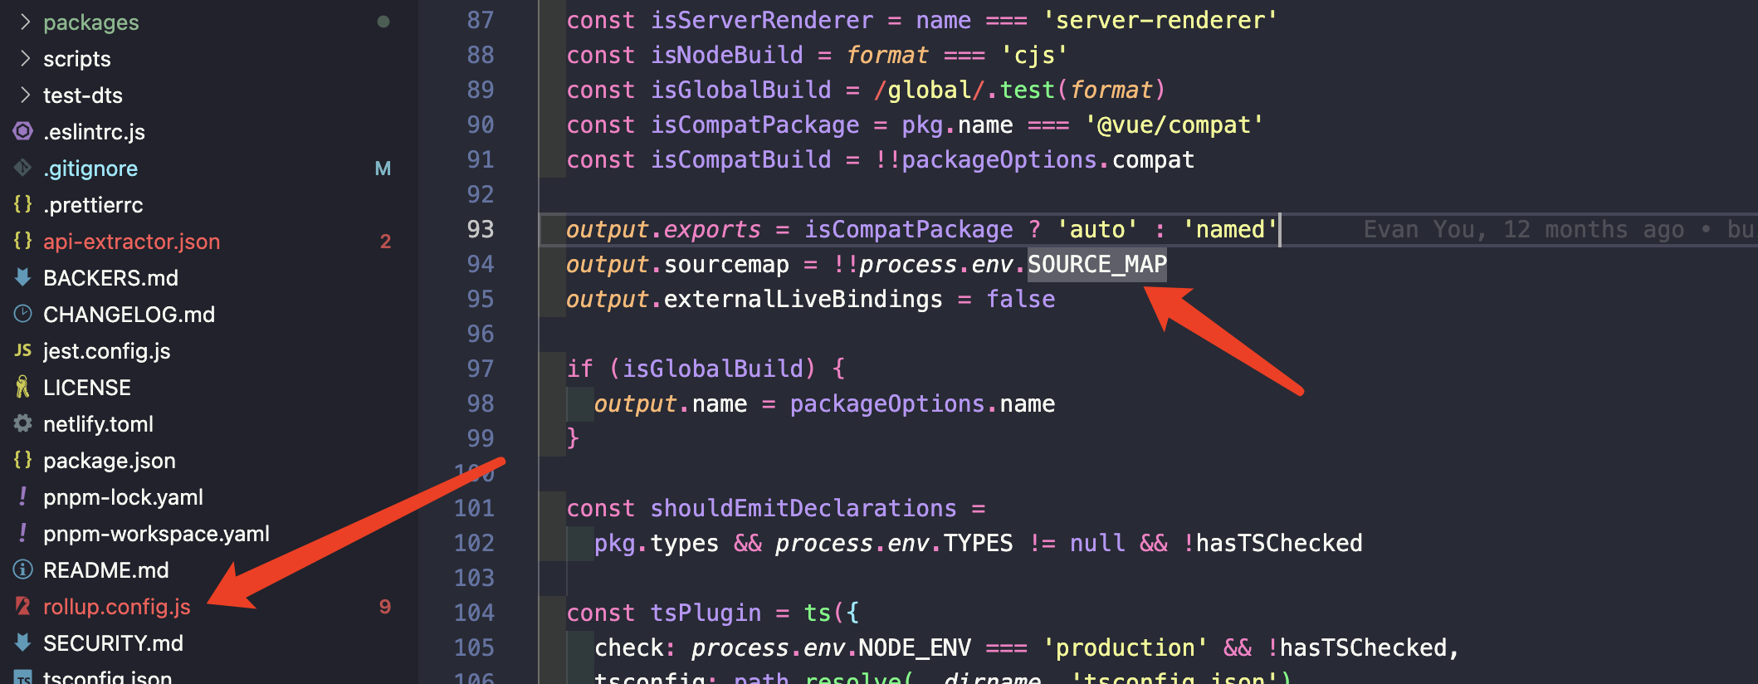Open the scripts folder
1758x684 pixels.
click(77, 58)
